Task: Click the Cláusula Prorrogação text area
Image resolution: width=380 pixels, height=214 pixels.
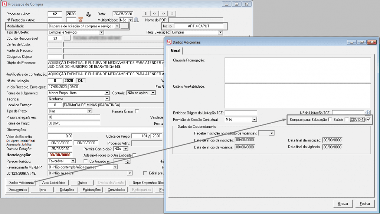Action: 297,69
